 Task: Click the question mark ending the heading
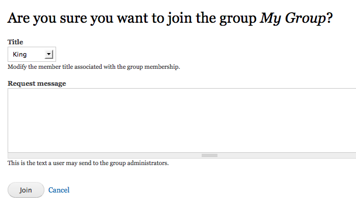point(330,17)
